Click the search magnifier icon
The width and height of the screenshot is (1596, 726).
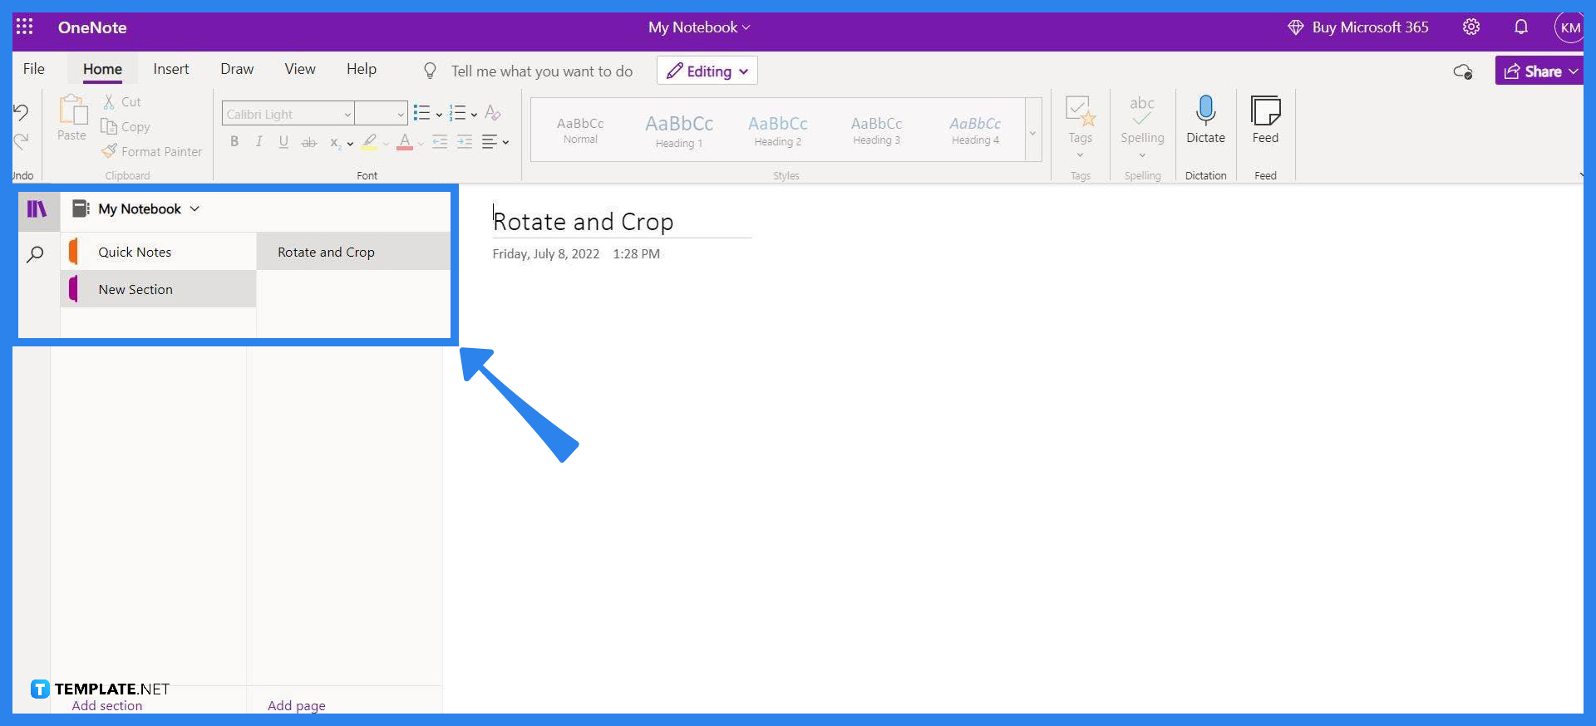(35, 254)
